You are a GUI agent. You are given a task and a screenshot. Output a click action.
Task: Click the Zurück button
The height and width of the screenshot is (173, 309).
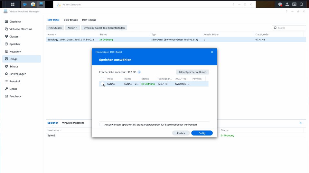coord(181,133)
